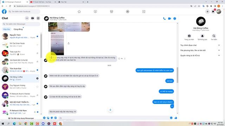Viewport: 225px width, 126px height.
Task: Open Pi Network 4rum's friends chat
Action: click(x=20, y=95)
